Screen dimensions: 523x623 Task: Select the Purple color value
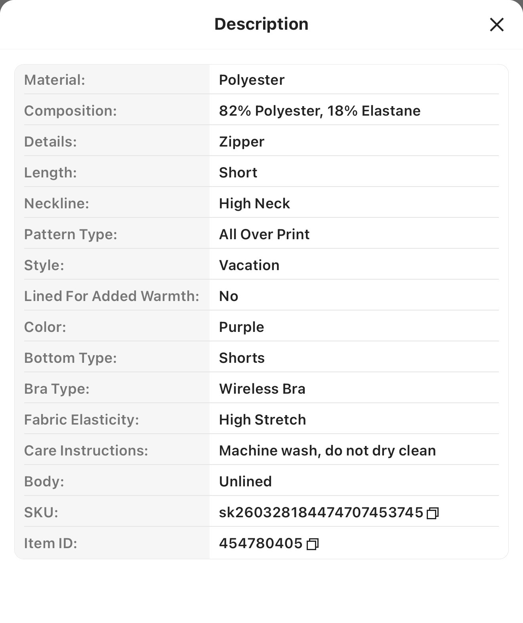(x=241, y=327)
